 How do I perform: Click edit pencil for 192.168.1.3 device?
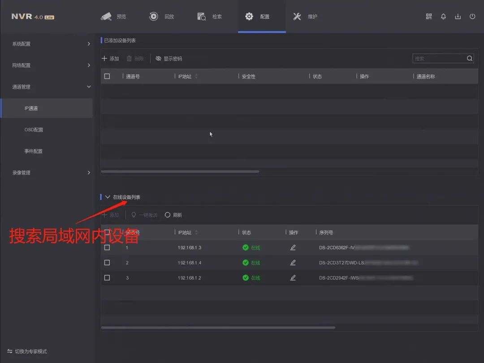(x=293, y=247)
